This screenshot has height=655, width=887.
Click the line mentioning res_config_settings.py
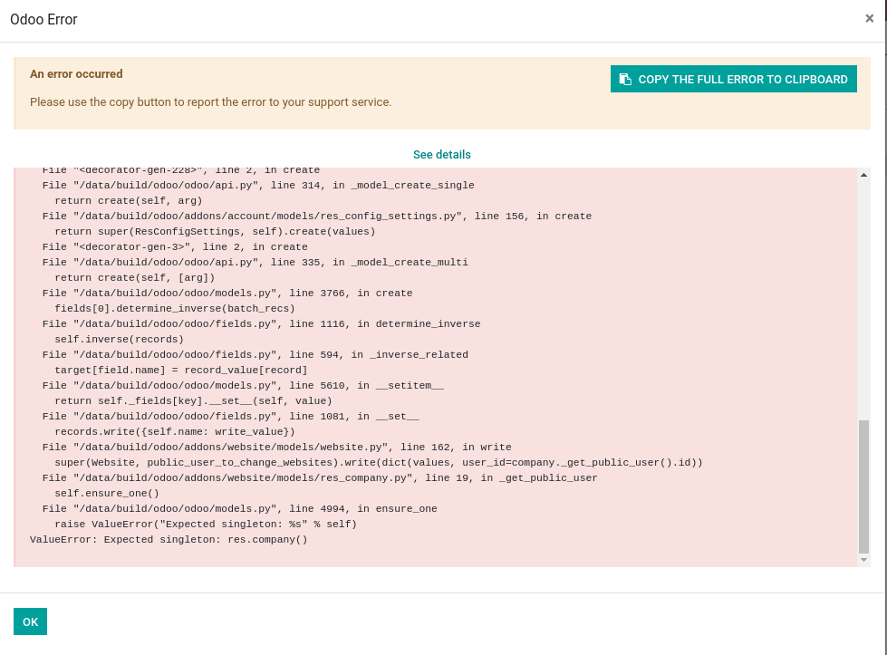(316, 216)
